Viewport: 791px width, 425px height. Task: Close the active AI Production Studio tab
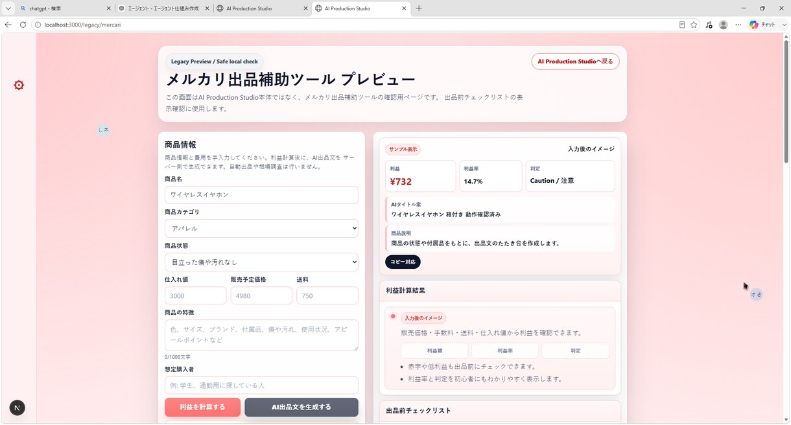click(404, 8)
